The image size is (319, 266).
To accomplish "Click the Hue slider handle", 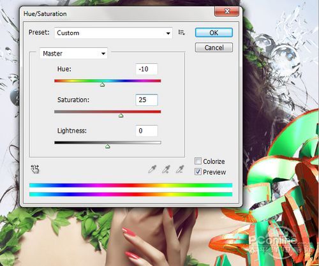I will 102,85.
